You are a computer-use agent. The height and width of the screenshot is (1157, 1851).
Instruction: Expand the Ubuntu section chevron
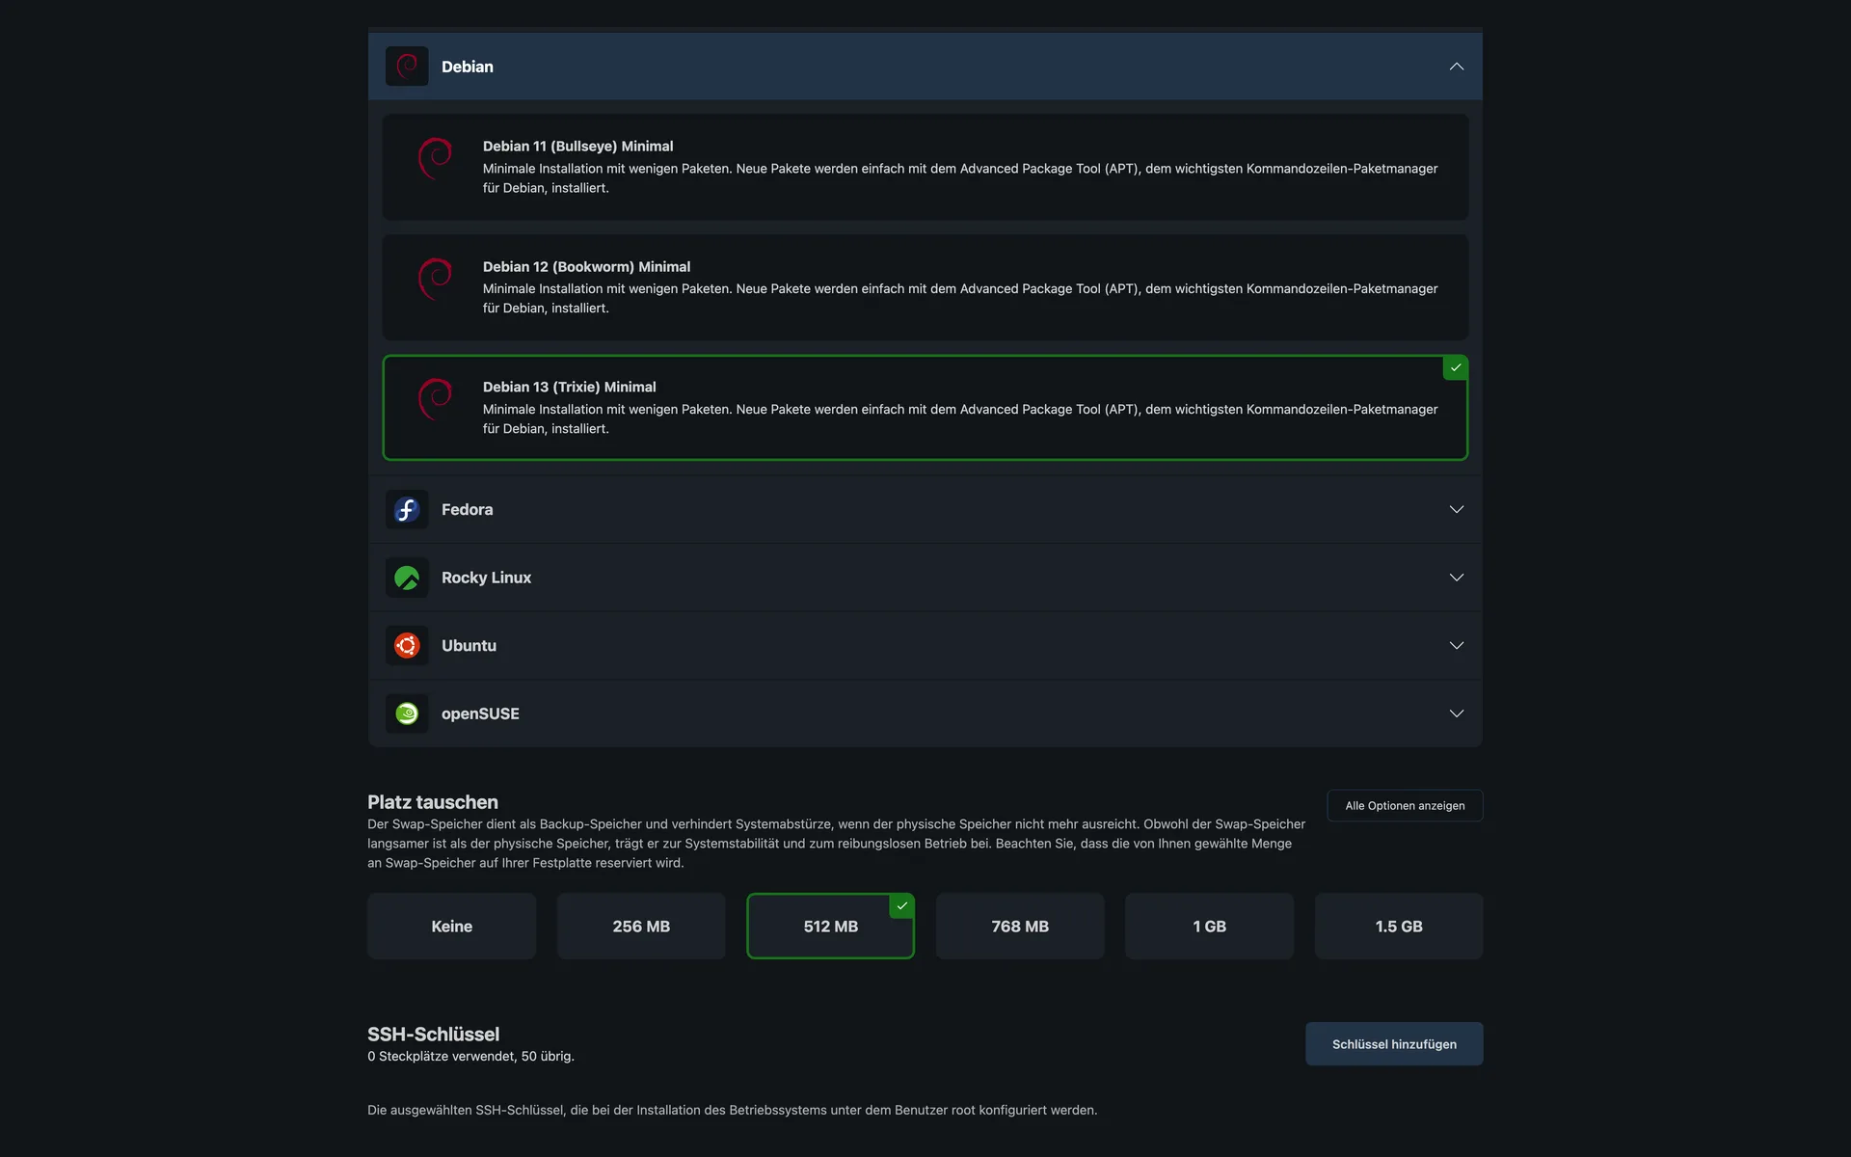(x=1457, y=645)
